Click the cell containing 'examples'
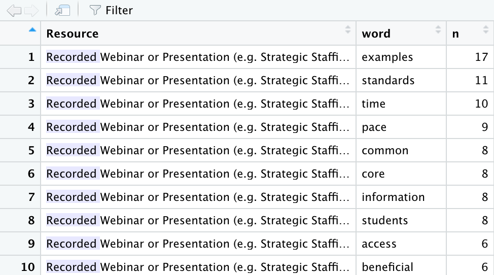 click(x=401, y=57)
